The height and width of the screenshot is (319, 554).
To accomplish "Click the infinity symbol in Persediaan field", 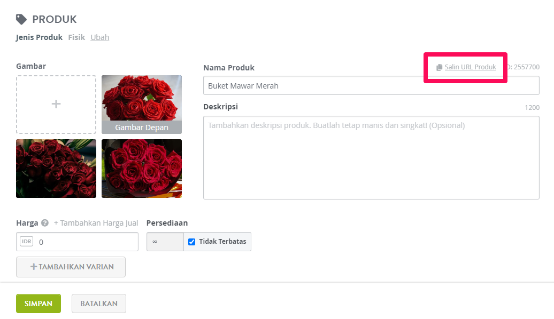I will (x=155, y=242).
